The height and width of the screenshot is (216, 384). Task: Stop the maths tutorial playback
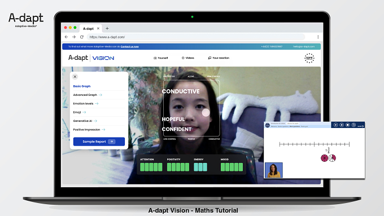coord(347,125)
